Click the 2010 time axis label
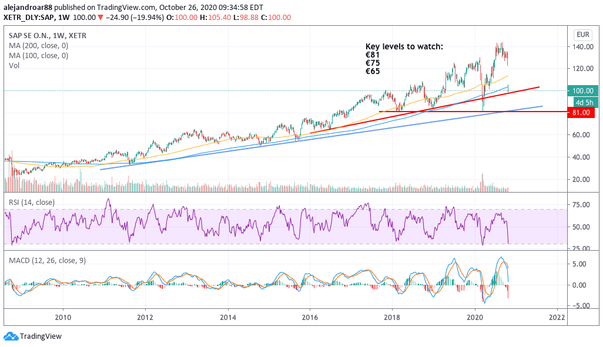The height and width of the screenshot is (347, 603). point(63,317)
